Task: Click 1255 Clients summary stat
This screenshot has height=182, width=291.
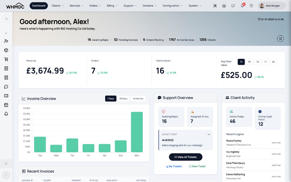Action: coord(207,40)
